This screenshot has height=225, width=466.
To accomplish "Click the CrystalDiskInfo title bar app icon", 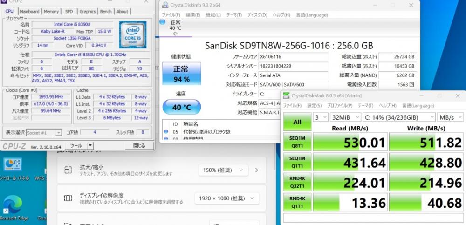I will [x=165, y=5].
